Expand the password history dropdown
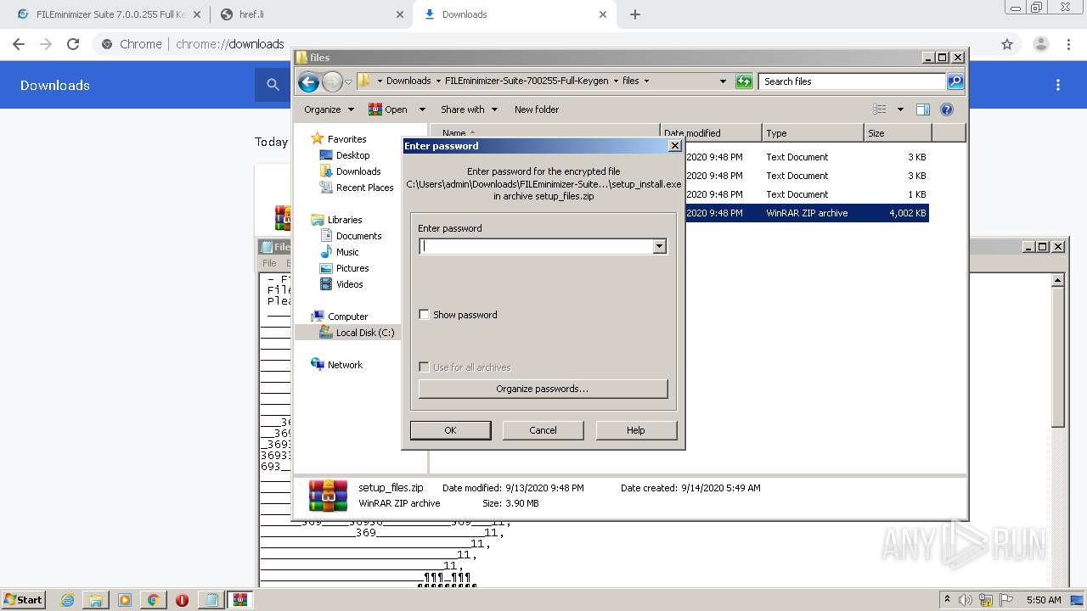Screen dimensions: 1087x611 (x=659, y=246)
